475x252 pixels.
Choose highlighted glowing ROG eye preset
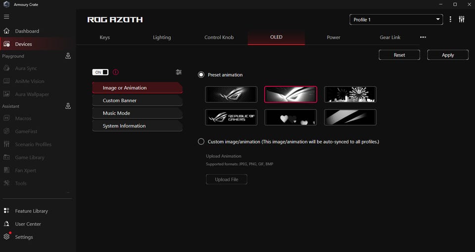coord(290,95)
